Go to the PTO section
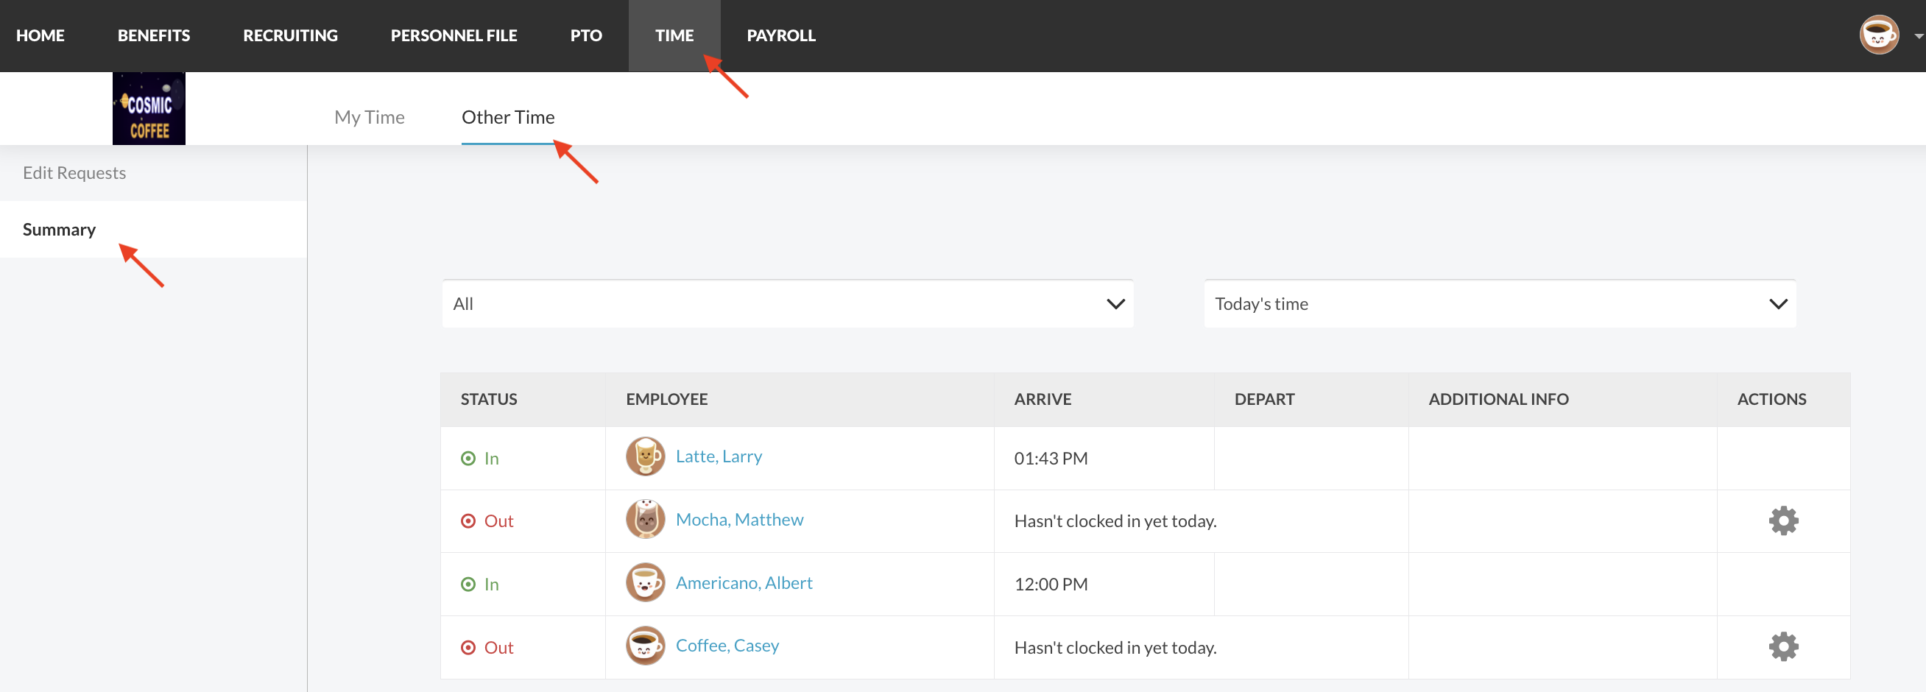 [585, 35]
